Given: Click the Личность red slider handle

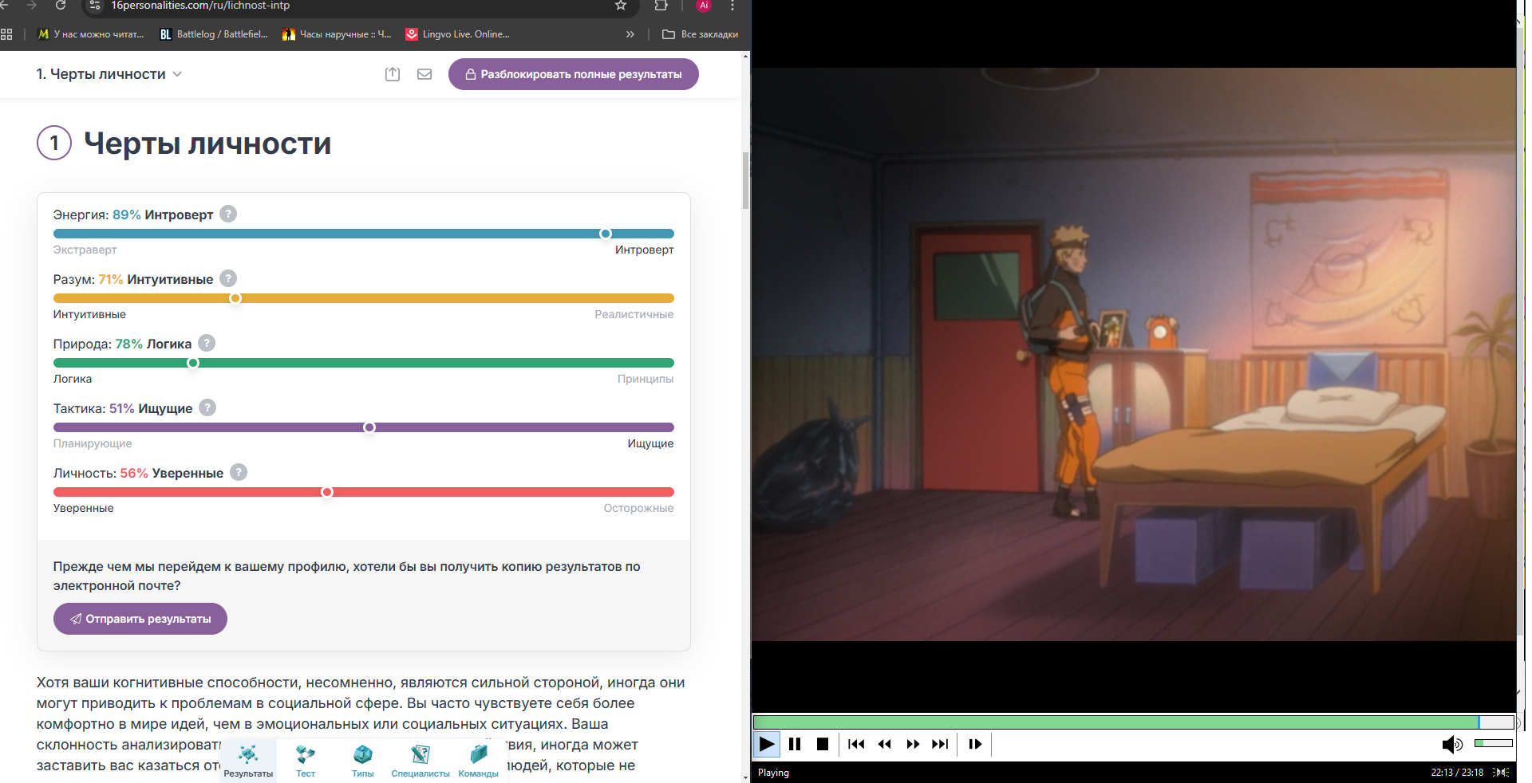Looking at the screenshot, I should click(327, 492).
